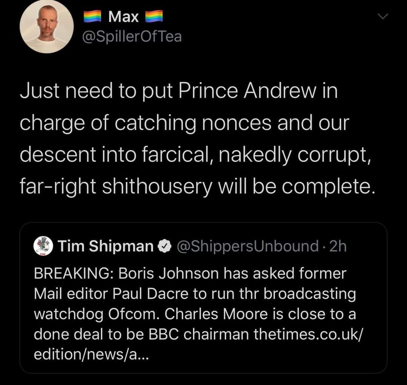The width and height of the screenshot is (407, 385).
Task: Open the tweet options chevron menu
Action: [x=383, y=16]
